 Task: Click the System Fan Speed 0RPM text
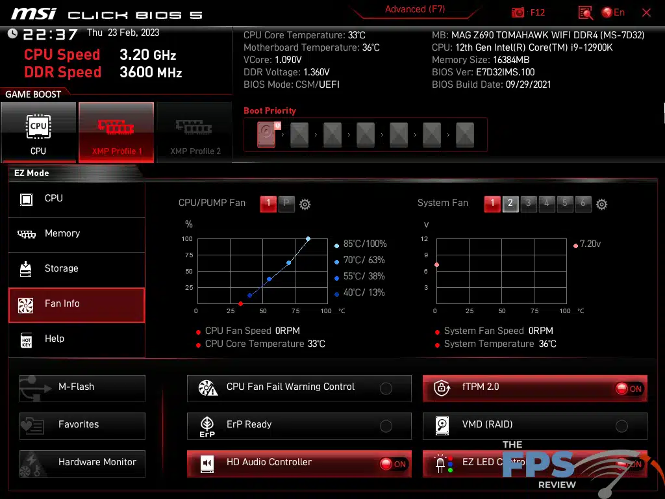[x=498, y=331]
